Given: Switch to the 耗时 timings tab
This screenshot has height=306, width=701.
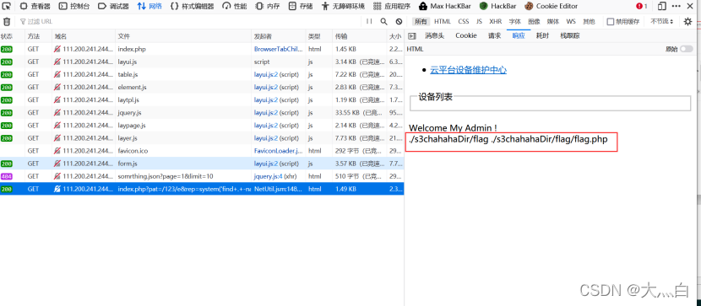Looking at the screenshot, I should point(542,36).
